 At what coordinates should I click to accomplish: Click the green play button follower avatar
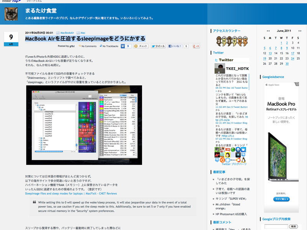point(233,150)
